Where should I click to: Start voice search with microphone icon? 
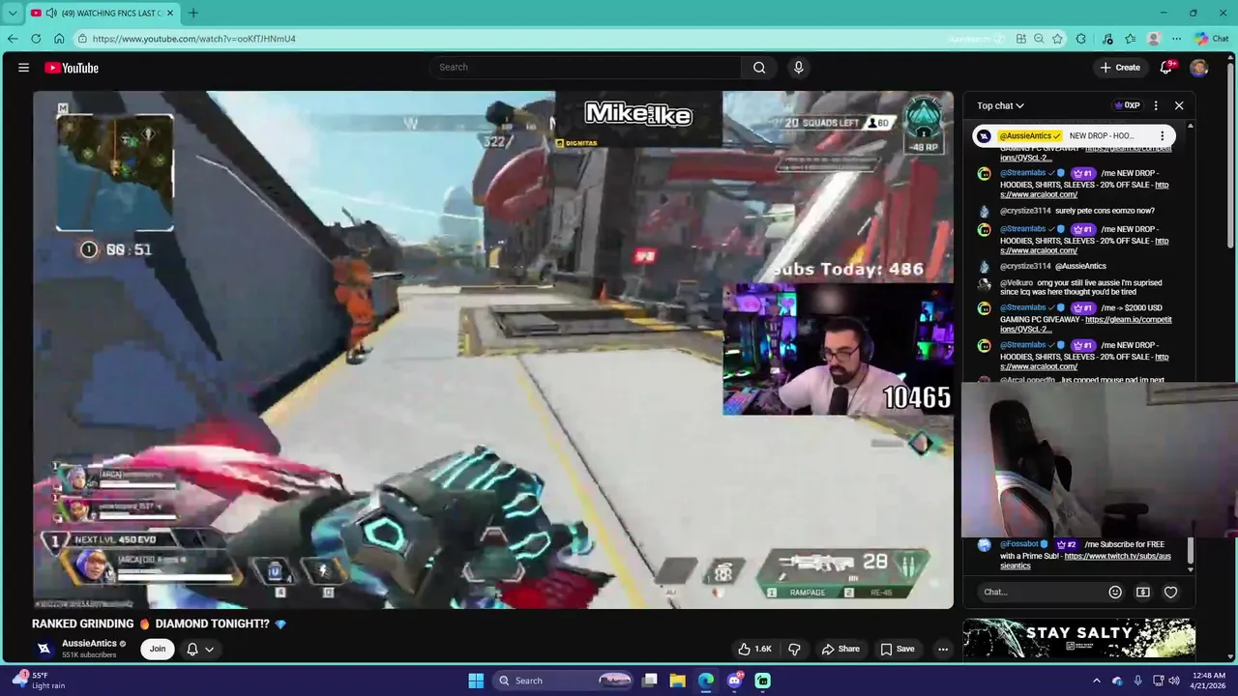click(798, 68)
